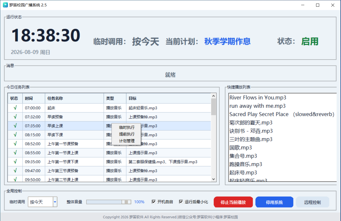Select 菊次郎的夏天.mp3 in quick list
The image size is (341, 221).
point(282,123)
